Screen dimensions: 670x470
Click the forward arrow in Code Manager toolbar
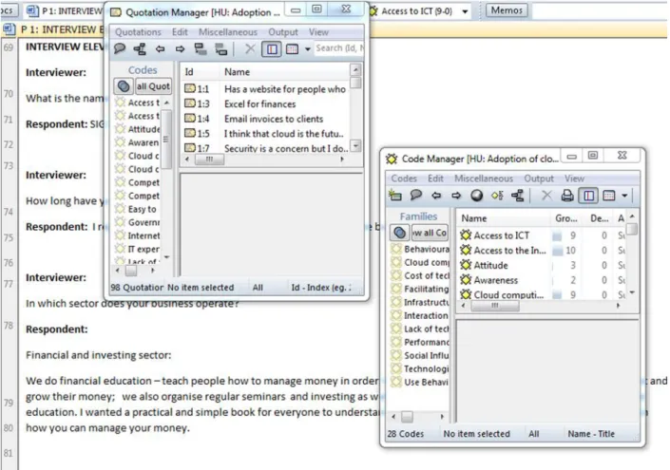click(x=456, y=196)
